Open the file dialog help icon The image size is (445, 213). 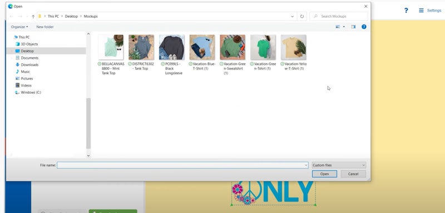pyautogui.click(x=364, y=27)
